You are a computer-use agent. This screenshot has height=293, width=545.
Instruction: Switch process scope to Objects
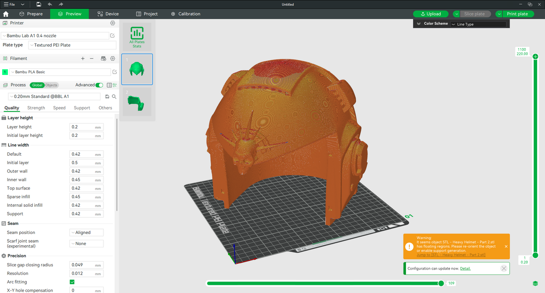[51, 85]
